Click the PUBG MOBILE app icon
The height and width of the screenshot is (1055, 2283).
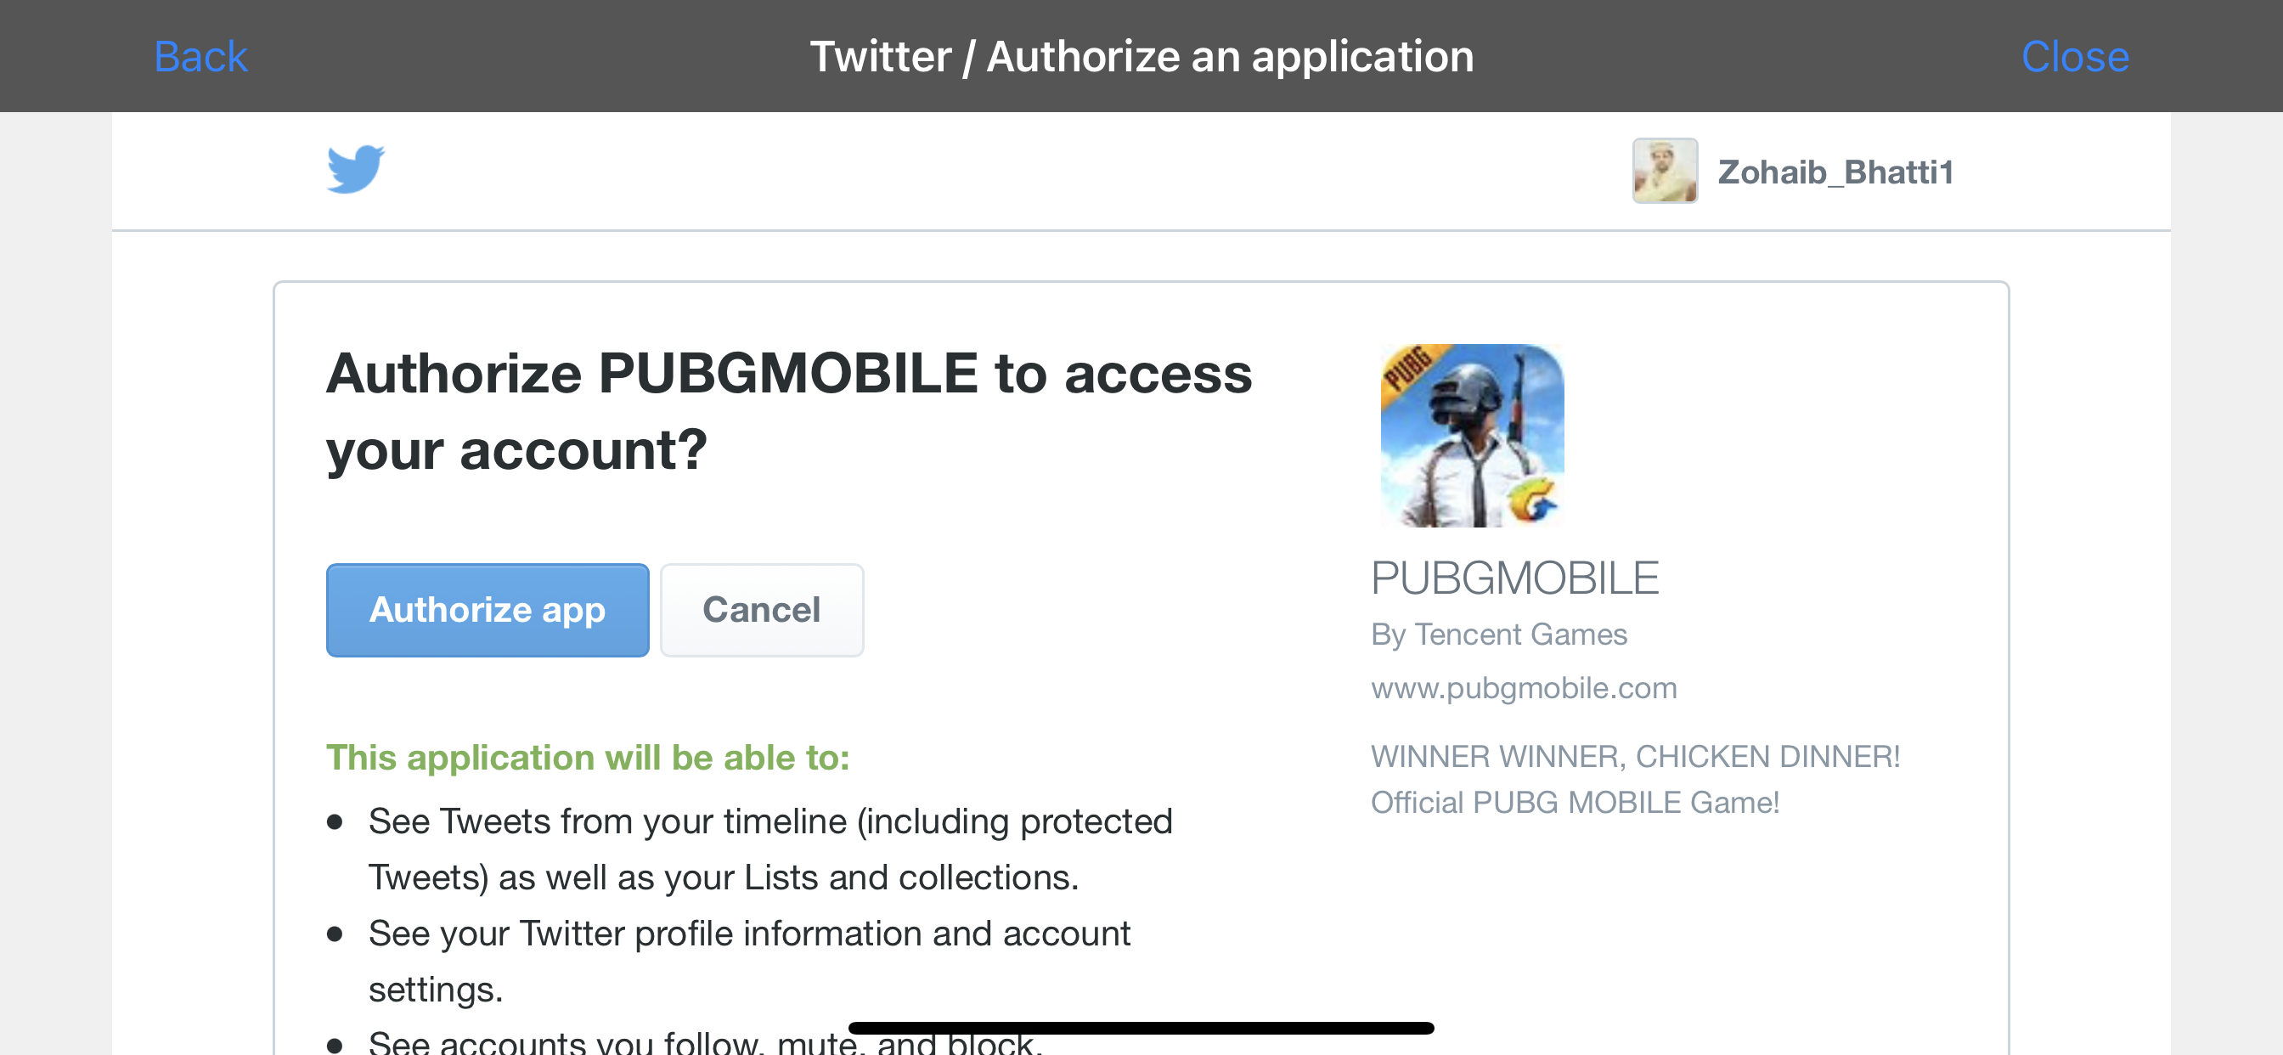(x=1472, y=435)
